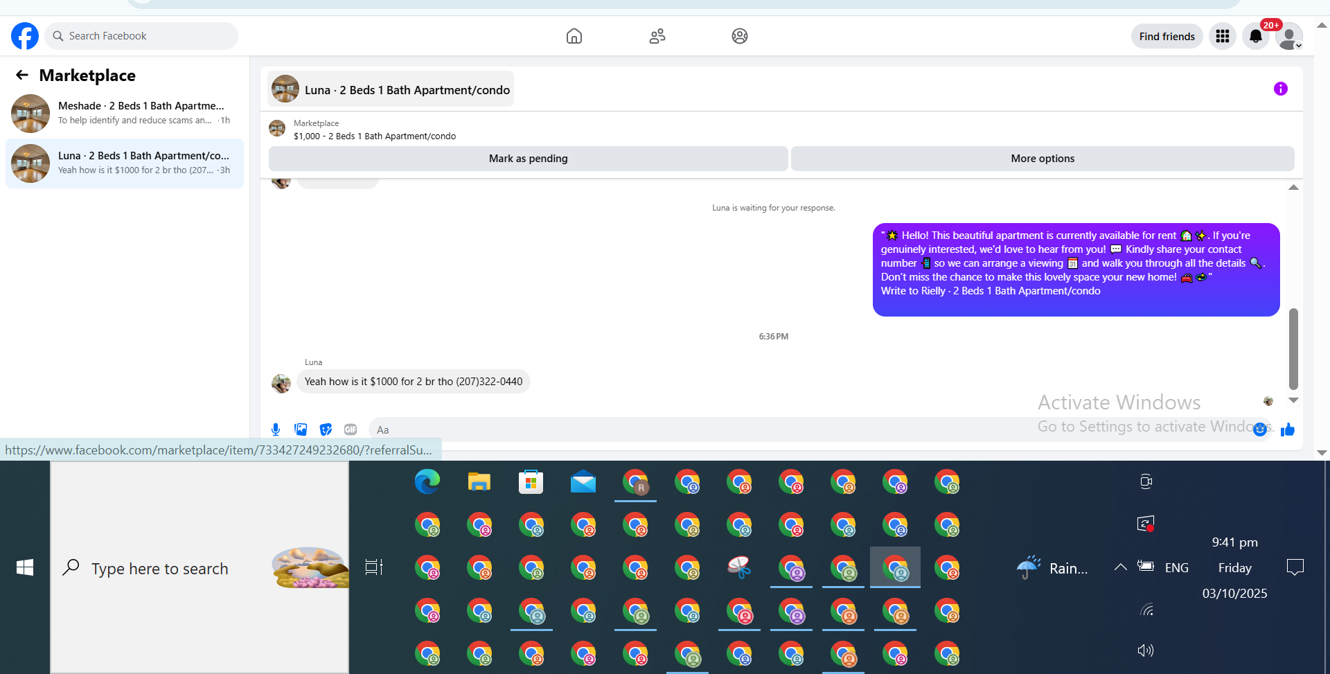Show conversation information via purple info icon
Screen dimensions: 1330x674
click(1281, 89)
